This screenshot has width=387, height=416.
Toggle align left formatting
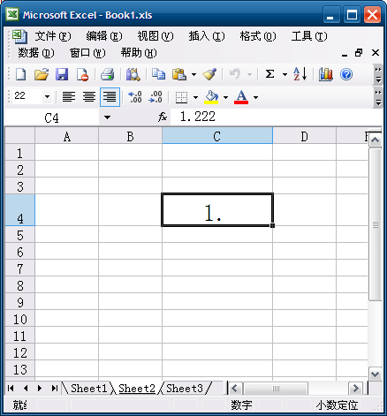click(69, 97)
